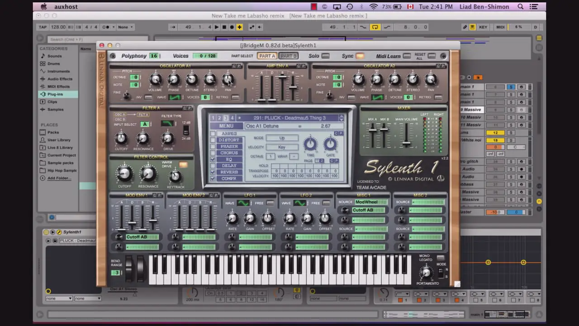
Task: Click the TAP tempo button in Ableton
Action: [x=43, y=27]
